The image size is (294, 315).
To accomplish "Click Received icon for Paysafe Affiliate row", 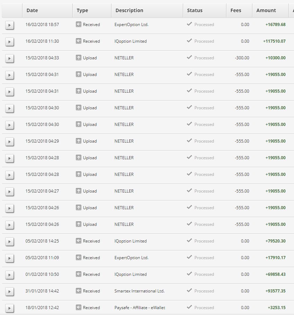I will pyautogui.click(x=79, y=308).
